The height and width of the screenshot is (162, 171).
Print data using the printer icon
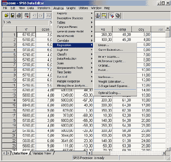19,16
